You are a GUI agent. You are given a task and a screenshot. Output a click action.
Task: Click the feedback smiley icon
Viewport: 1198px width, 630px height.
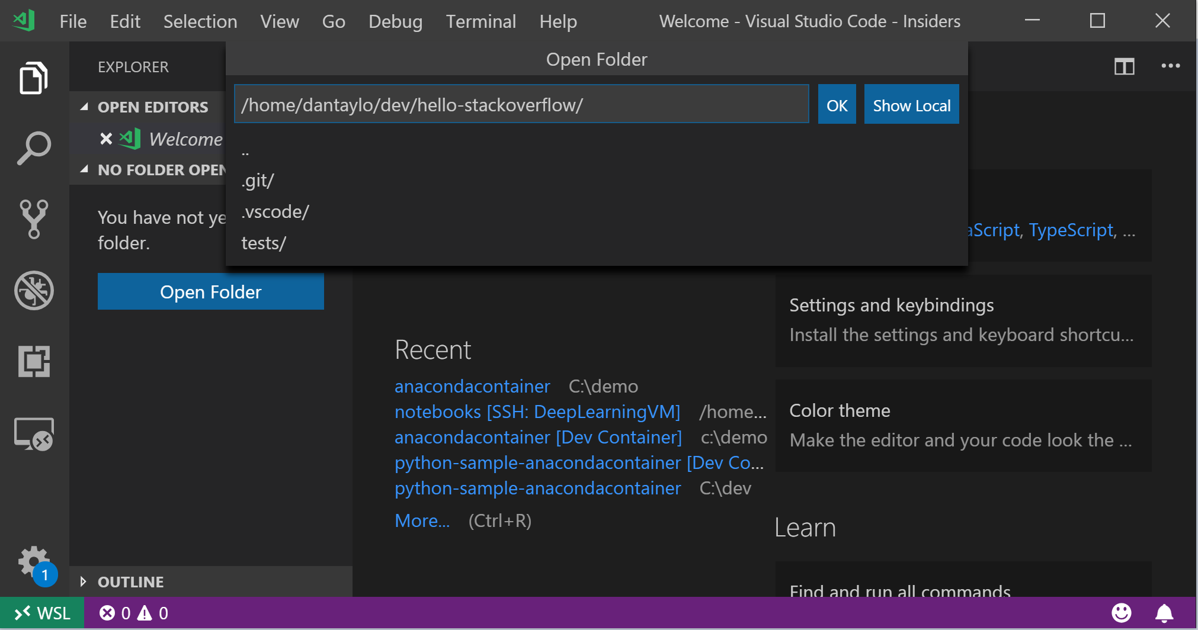coord(1121,613)
